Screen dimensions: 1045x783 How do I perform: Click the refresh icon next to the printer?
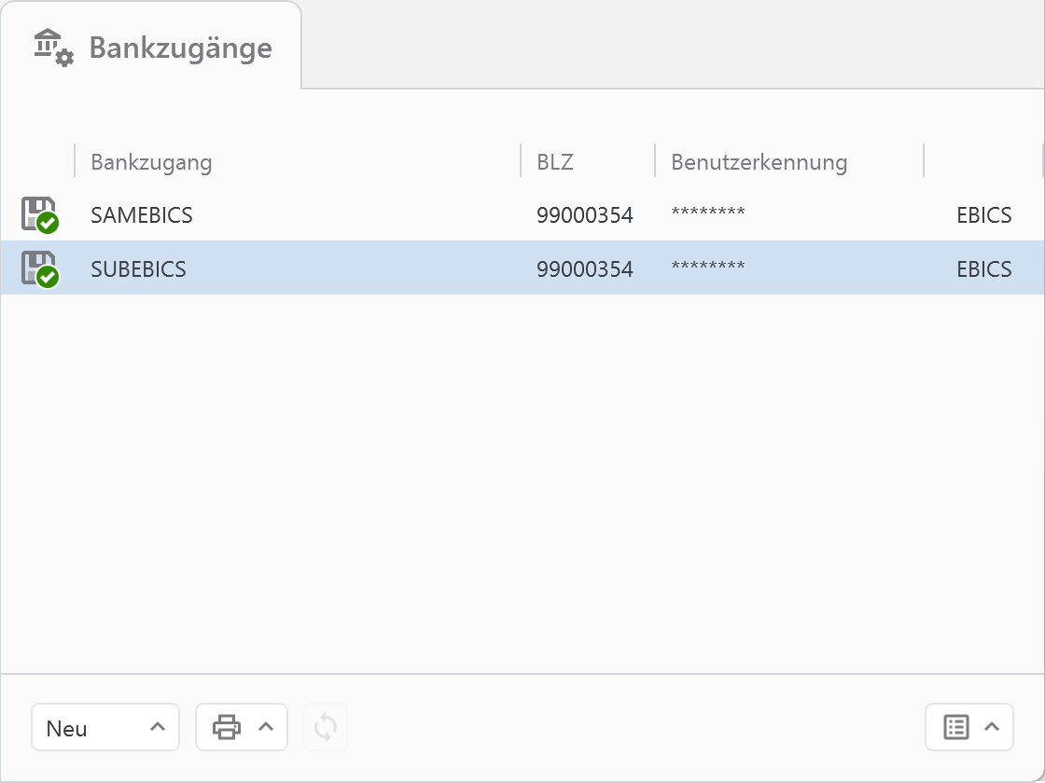325,727
